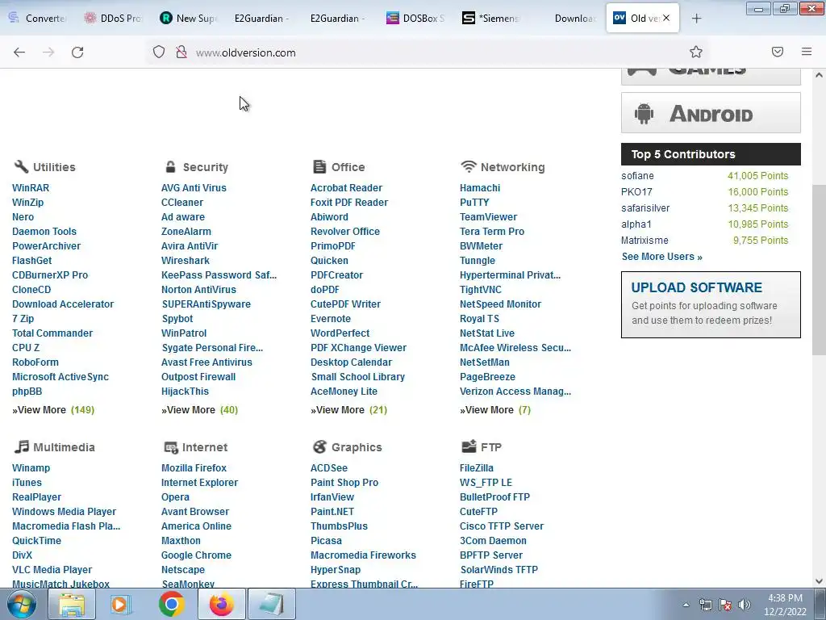826x620 pixels.
Task: Click See More Users link
Action: (x=661, y=257)
